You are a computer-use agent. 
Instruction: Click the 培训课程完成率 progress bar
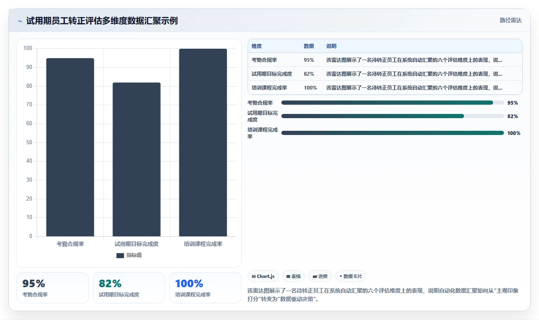(x=392, y=133)
